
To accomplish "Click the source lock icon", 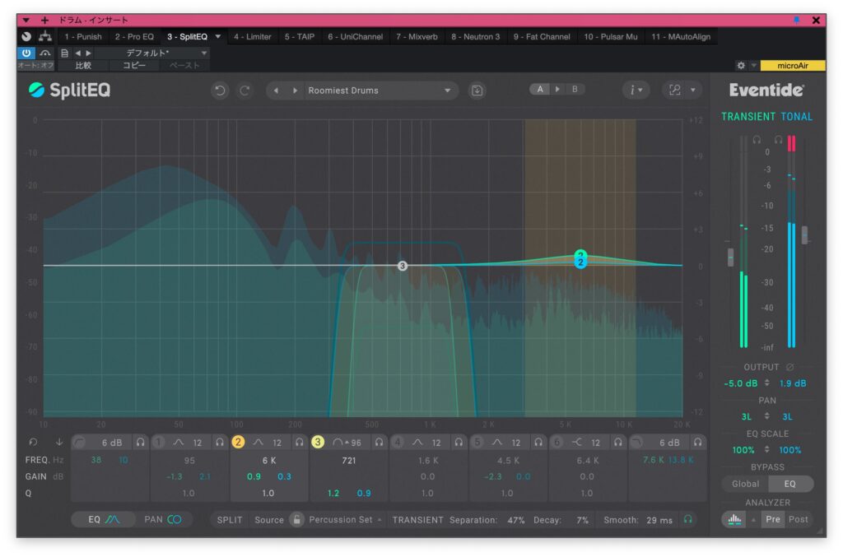I will (x=296, y=520).
